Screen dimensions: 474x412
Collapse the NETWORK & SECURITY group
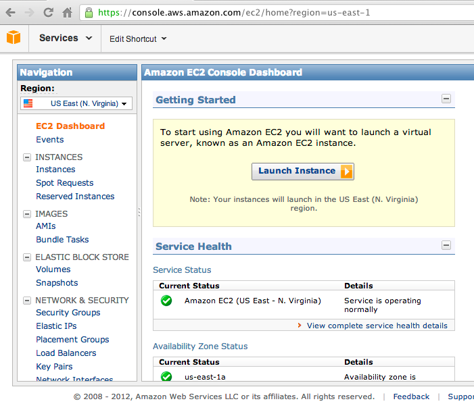(x=27, y=301)
